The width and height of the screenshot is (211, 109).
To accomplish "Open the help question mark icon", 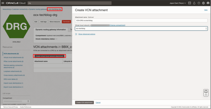I will (199, 3).
